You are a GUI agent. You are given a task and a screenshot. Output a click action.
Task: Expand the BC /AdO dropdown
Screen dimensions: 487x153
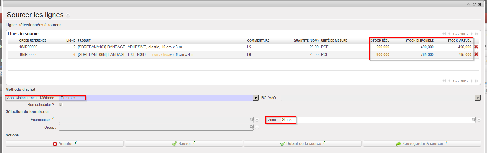477,98
